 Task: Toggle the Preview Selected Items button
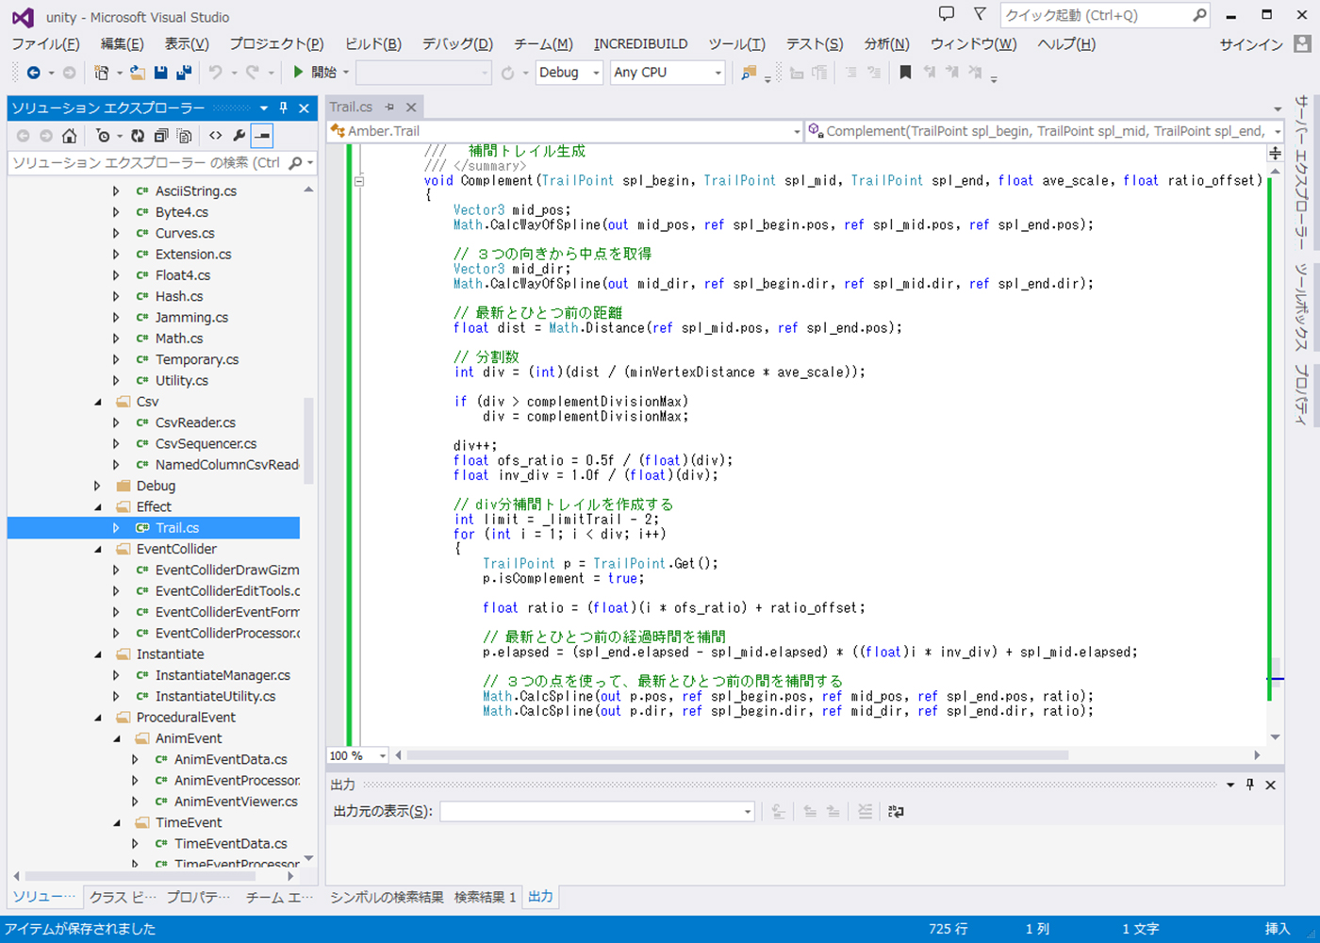pyautogui.click(x=262, y=136)
